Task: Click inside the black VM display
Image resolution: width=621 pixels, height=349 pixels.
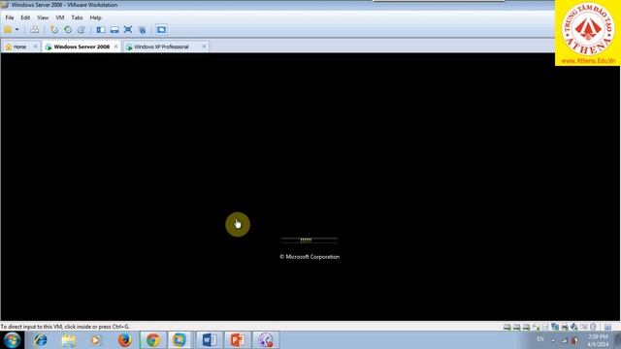Action: tap(310, 186)
